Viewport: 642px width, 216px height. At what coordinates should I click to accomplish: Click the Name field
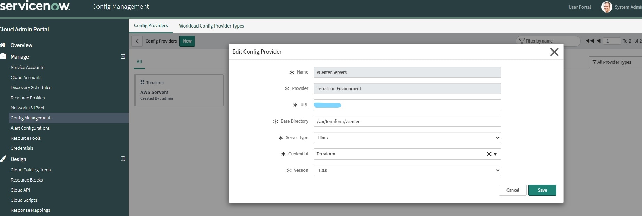(407, 72)
